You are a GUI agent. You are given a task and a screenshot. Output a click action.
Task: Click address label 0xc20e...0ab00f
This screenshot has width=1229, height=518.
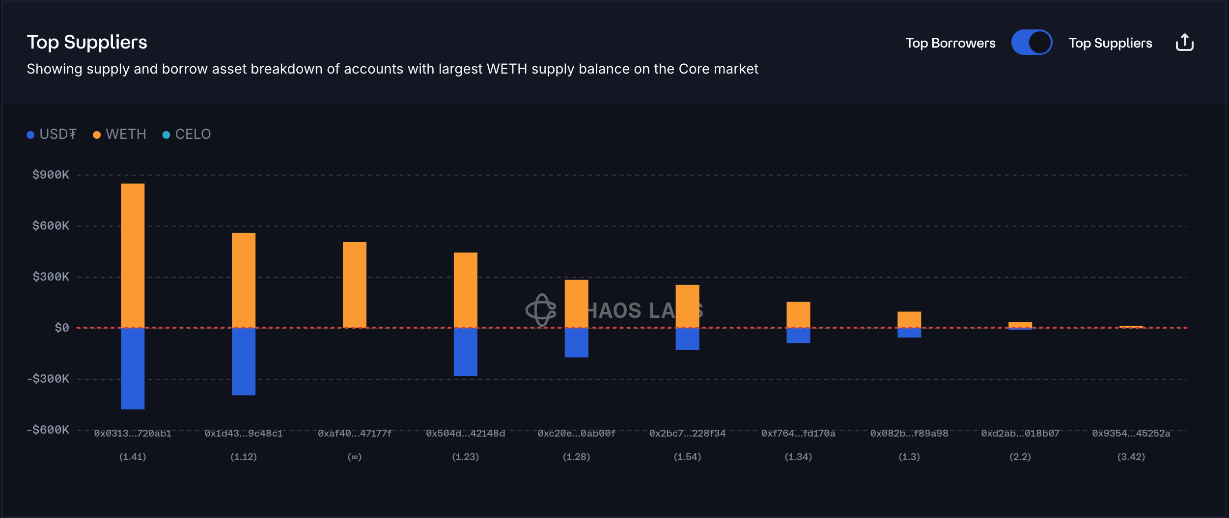(x=576, y=434)
